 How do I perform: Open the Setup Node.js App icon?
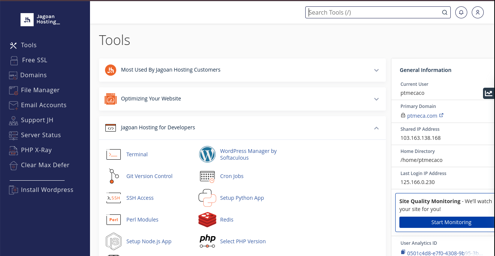click(x=113, y=241)
